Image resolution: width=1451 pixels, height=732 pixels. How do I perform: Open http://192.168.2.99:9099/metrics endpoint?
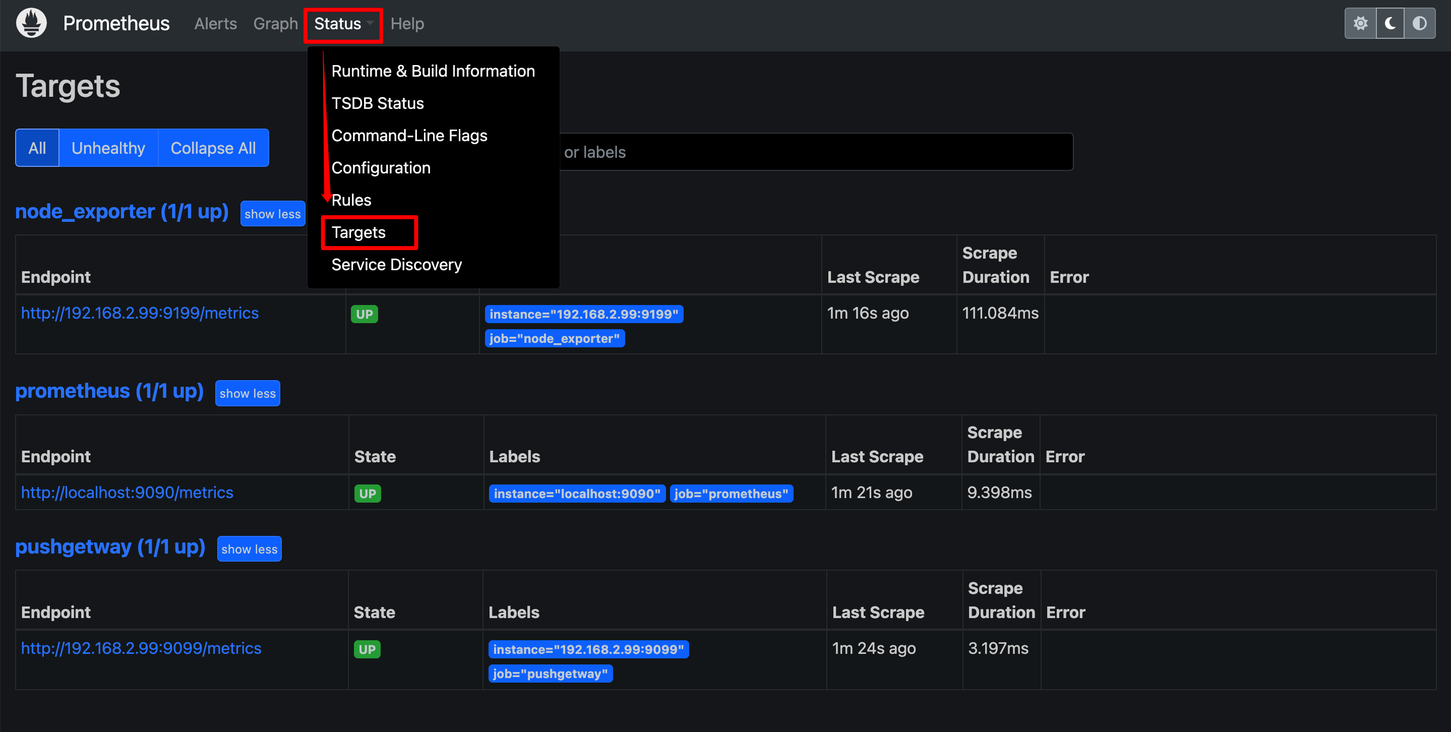click(141, 648)
